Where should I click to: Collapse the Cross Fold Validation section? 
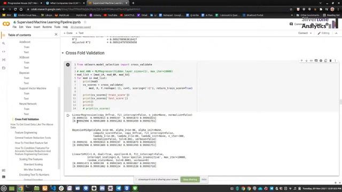tap(63, 53)
